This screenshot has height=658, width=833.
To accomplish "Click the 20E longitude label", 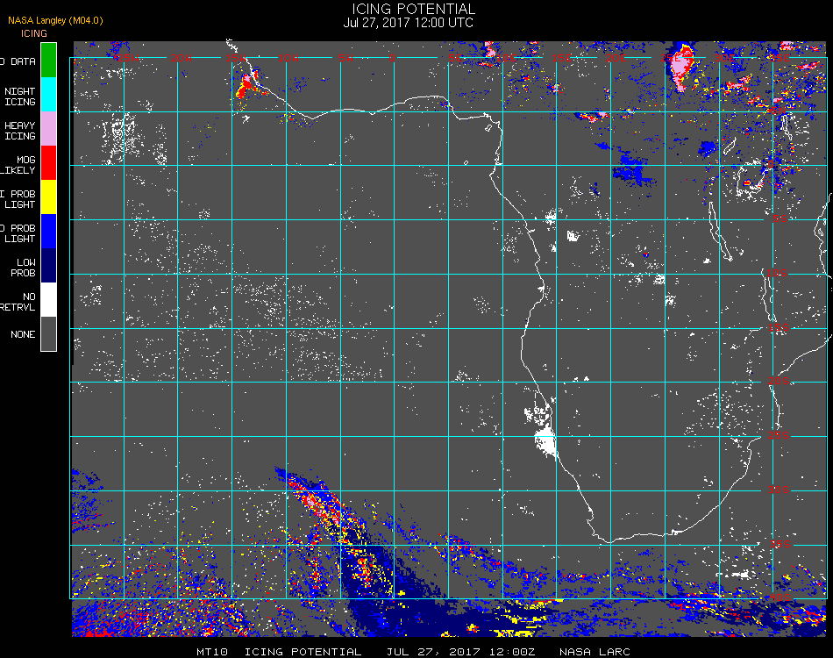I will click(x=616, y=58).
